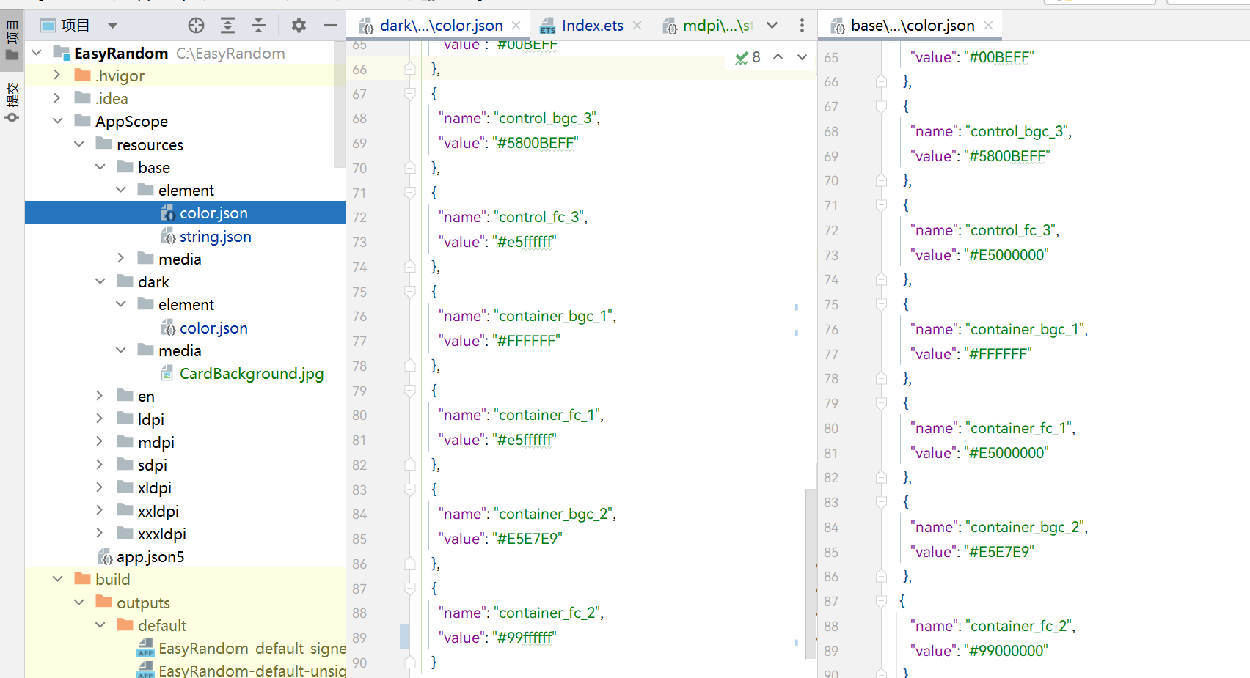The width and height of the screenshot is (1250, 678).
Task: Expand the xxxldpi folder
Action: (x=100, y=534)
